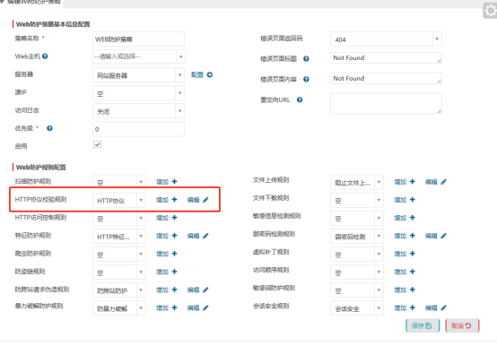The width and height of the screenshot is (497, 355).
Task: Open the 暴力破解防护规则 dropdown
Action: pos(119,308)
